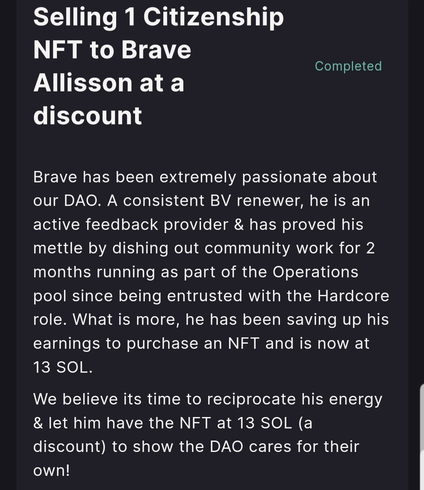424x490 pixels.
Task: Click the white edge panel tab below the gray handle
Action: point(422,471)
